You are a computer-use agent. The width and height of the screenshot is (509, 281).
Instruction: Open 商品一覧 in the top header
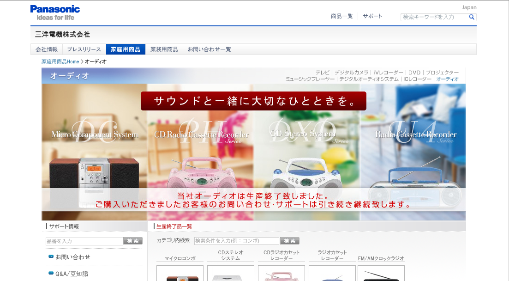(341, 16)
